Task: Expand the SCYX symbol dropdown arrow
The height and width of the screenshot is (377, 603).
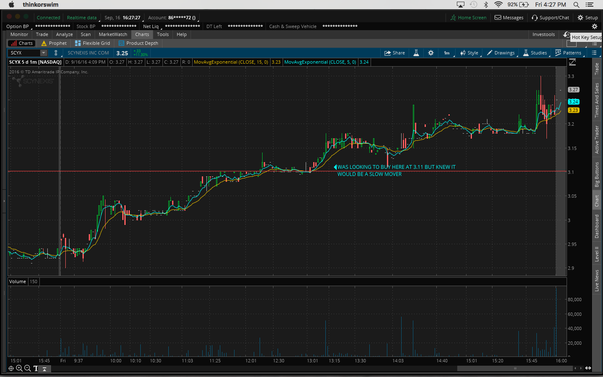Action: click(44, 53)
